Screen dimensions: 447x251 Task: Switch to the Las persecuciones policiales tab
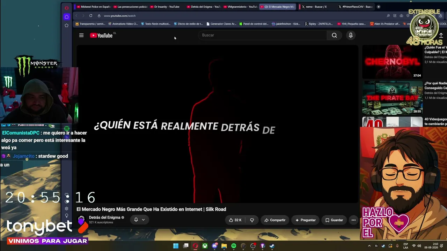point(131,7)
